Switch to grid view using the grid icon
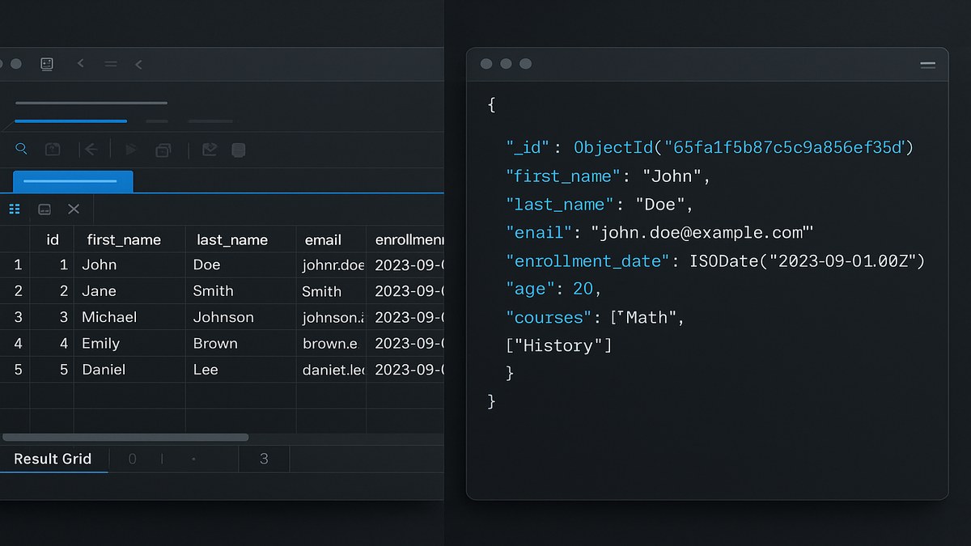The height and width of the screenshot is (546, 971). pos(14,209)
